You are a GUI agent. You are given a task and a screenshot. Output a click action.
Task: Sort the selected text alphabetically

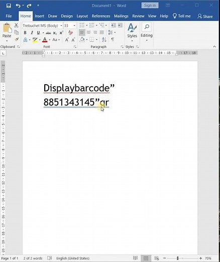(x=104, y=40)
